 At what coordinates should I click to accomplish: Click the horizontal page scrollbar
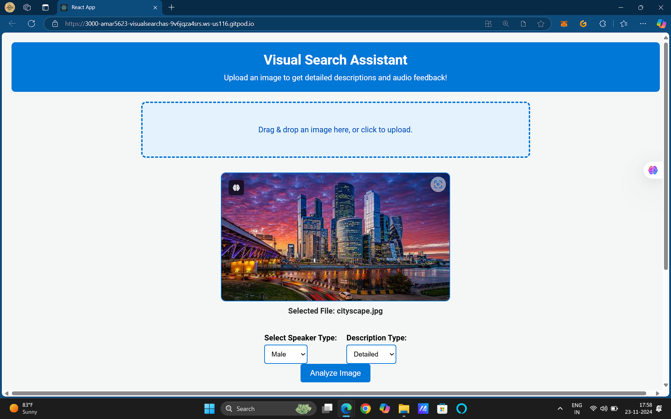329,393
